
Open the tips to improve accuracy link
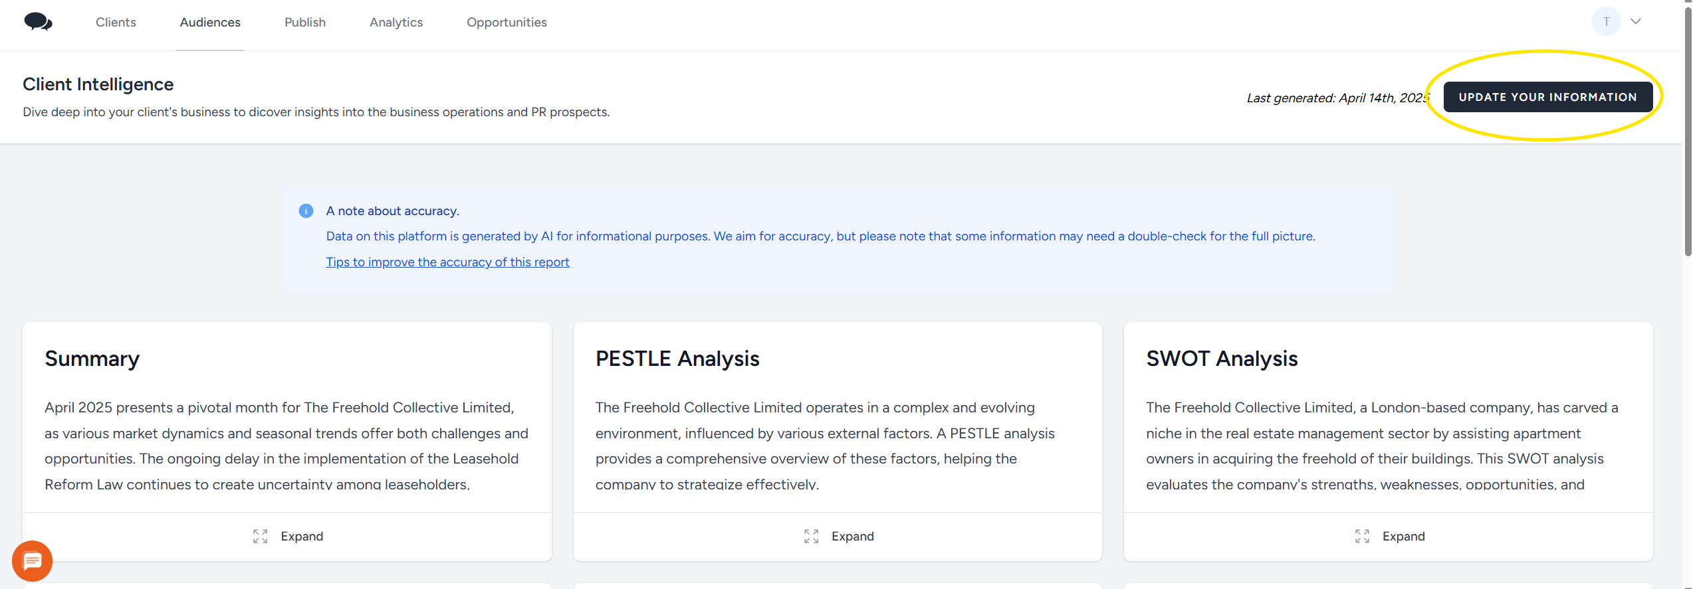[x=447, y=262]
